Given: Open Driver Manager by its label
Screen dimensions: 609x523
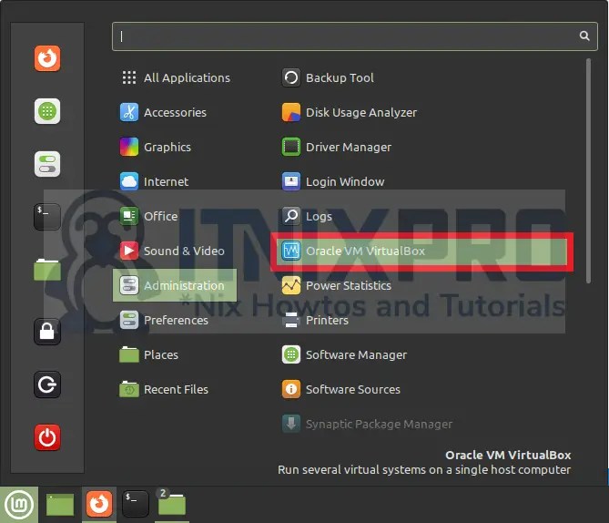Looking at the screenshot, I should (349, 147).
